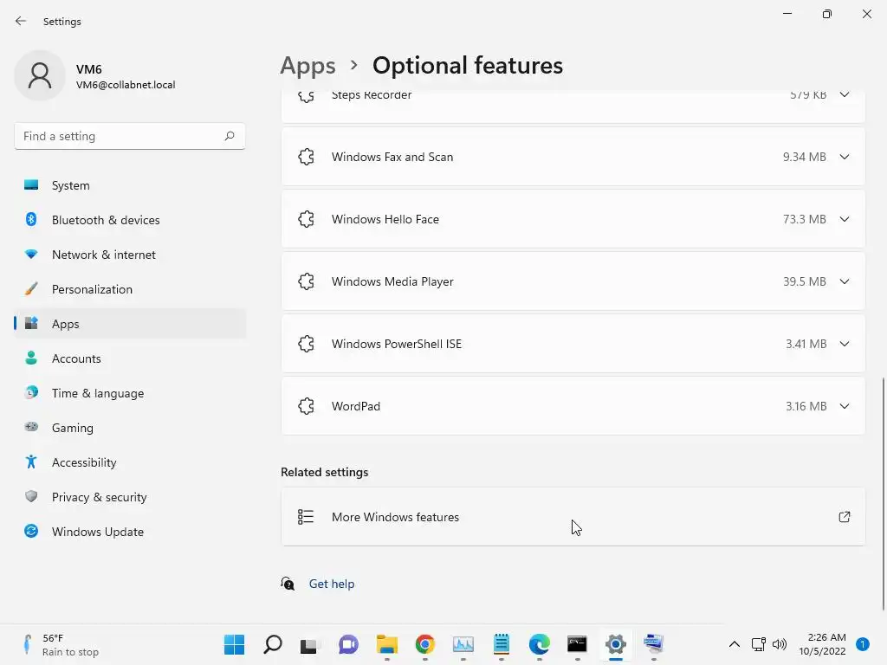887x665 pixels.
Task: Select the Windows Fax and Scan label
Action: click(x=392, y=157)
